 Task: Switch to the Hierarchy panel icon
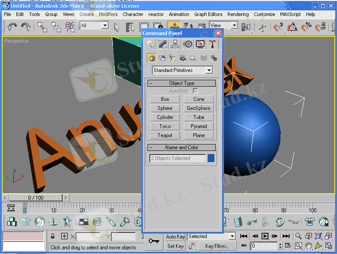click(175, 44)
